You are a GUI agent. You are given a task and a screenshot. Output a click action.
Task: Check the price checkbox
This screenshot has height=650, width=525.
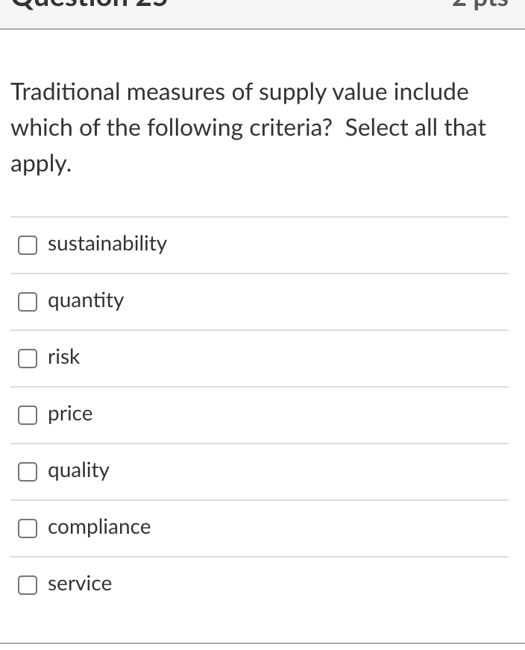click(27, 414)
